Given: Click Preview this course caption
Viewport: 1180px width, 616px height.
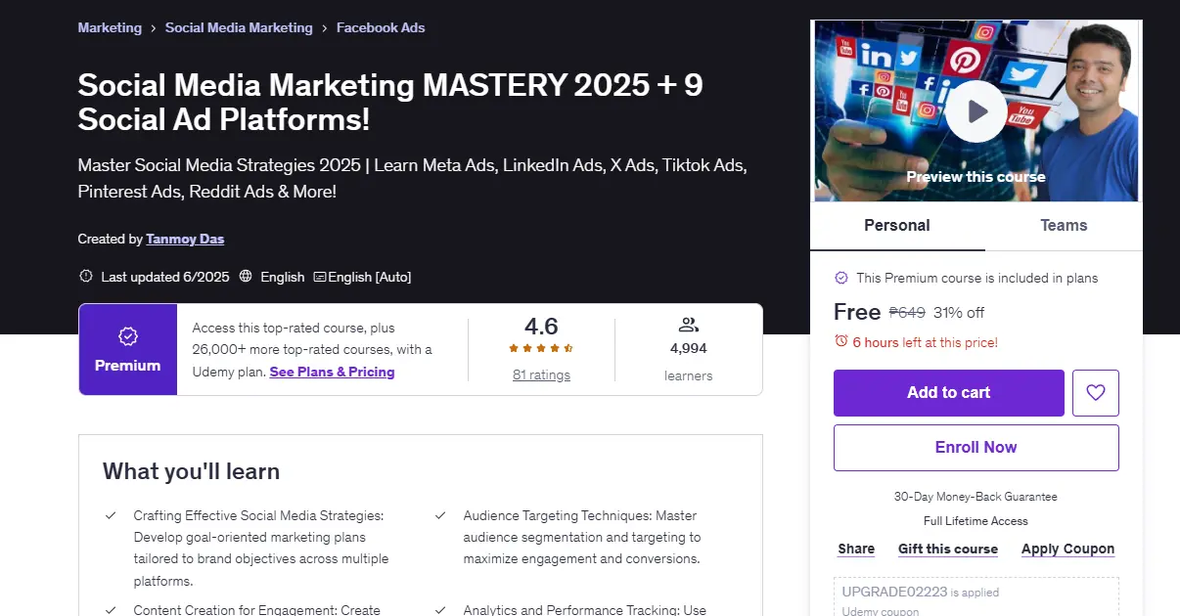Looking at the screenshot, I should click(x=976, y=177).
